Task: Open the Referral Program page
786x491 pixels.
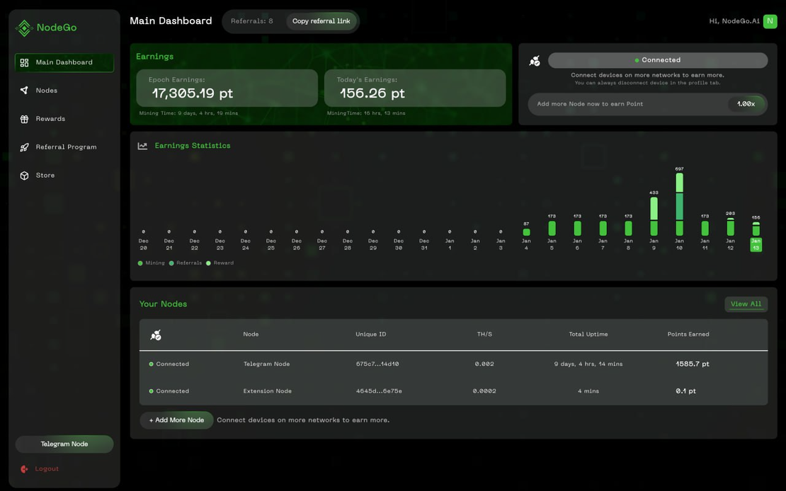Action: 67,145
